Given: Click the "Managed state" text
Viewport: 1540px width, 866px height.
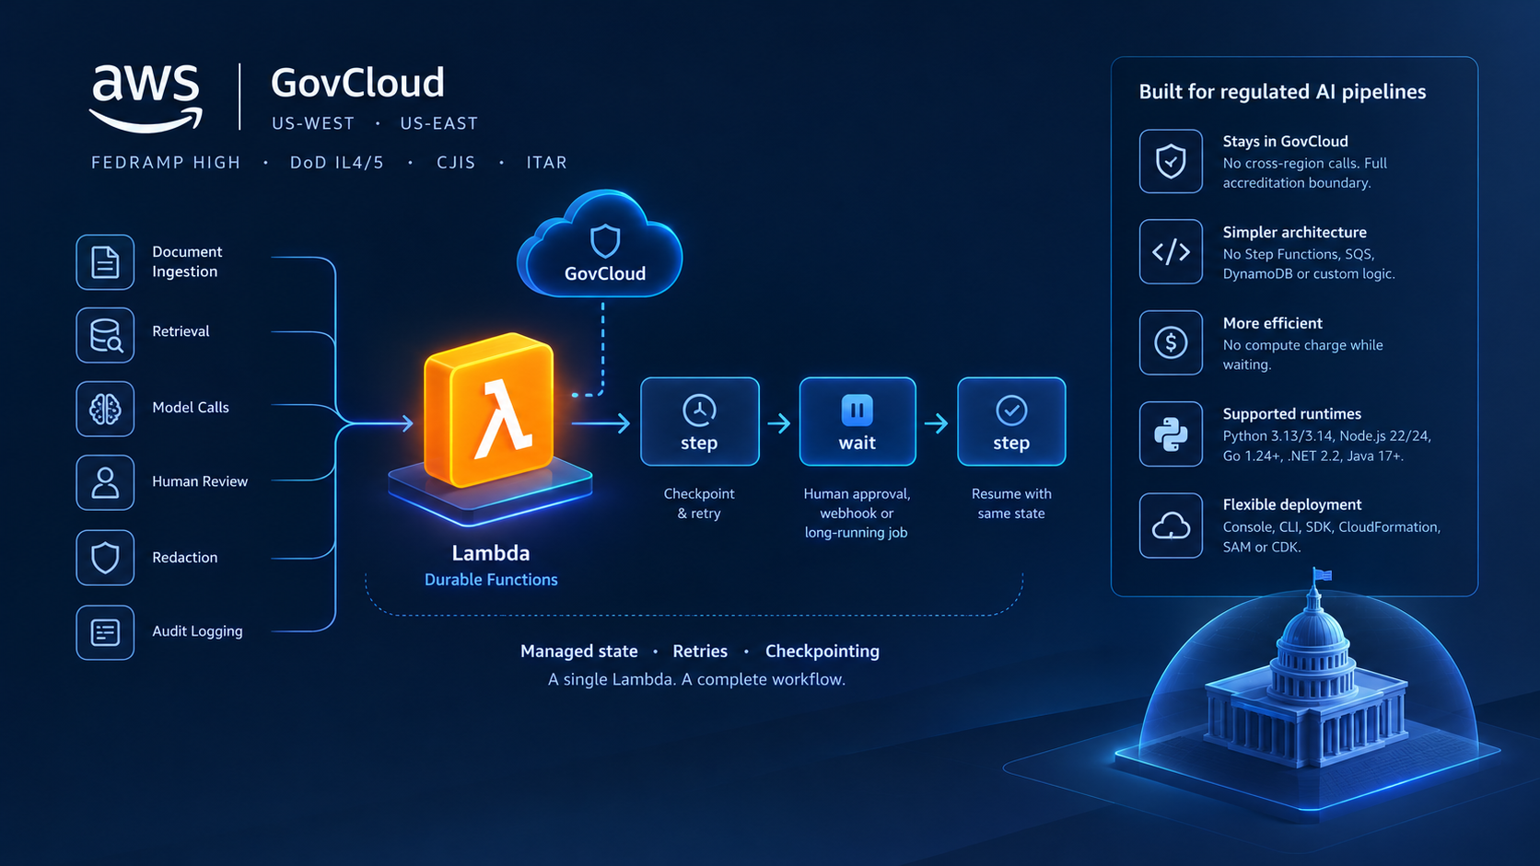Looking at the screenshot, I should [x=579, y=652].
